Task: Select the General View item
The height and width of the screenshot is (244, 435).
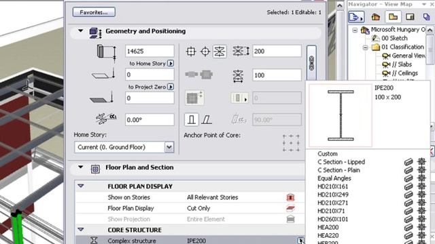Action: 408,56
